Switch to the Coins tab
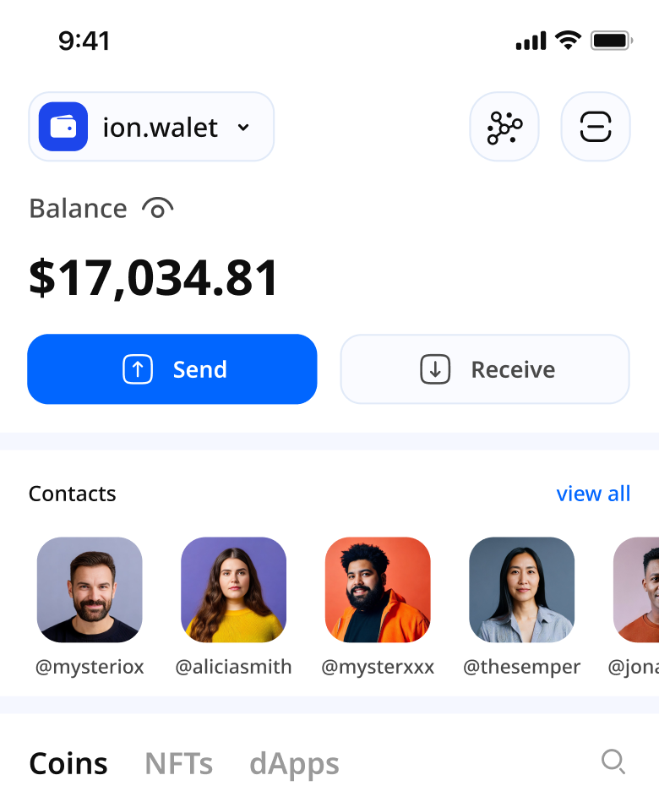This screenshot has width=659, height=786. (x=68, y=764)
